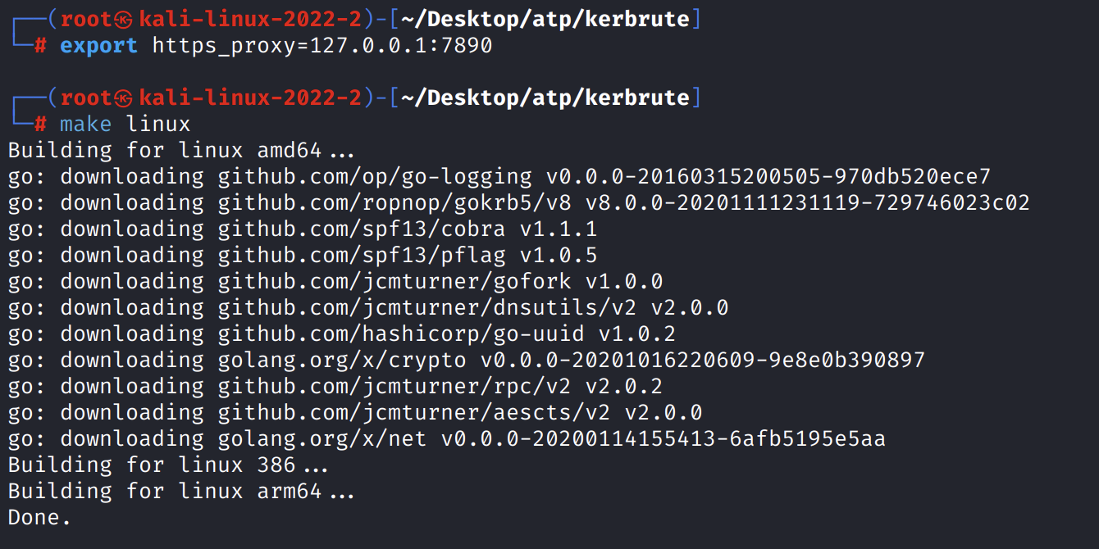
Task: Click the github.com/hashicorp/go-uuid module path
Action: [x=401, y=333]
